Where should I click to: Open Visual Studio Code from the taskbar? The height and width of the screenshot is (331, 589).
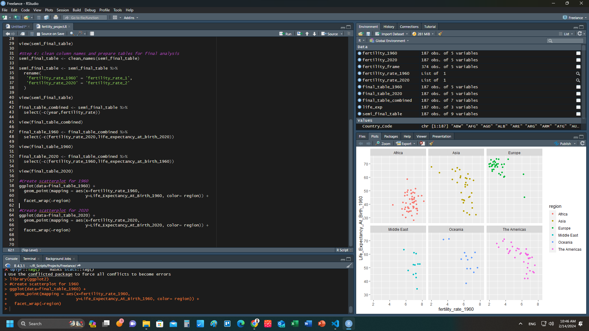click(335, 324)
